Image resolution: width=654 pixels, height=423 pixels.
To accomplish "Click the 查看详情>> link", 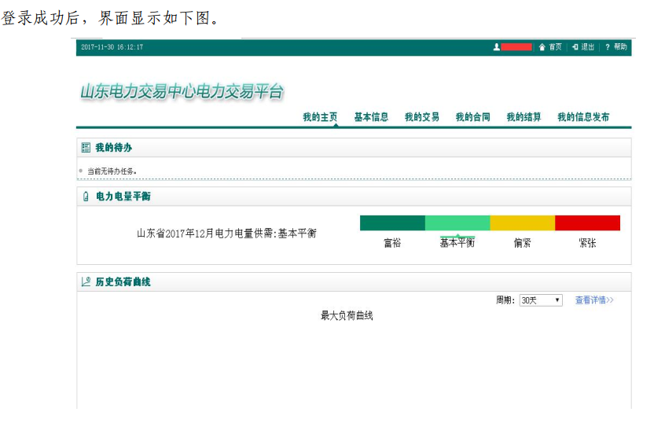I will coord(593,300).
